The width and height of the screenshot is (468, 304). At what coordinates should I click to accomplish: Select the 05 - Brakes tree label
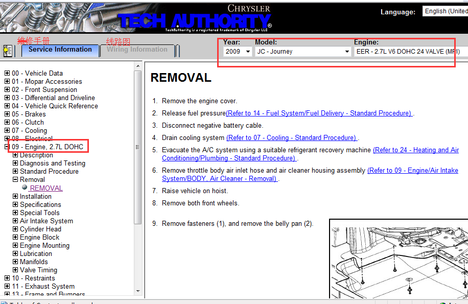29,114
